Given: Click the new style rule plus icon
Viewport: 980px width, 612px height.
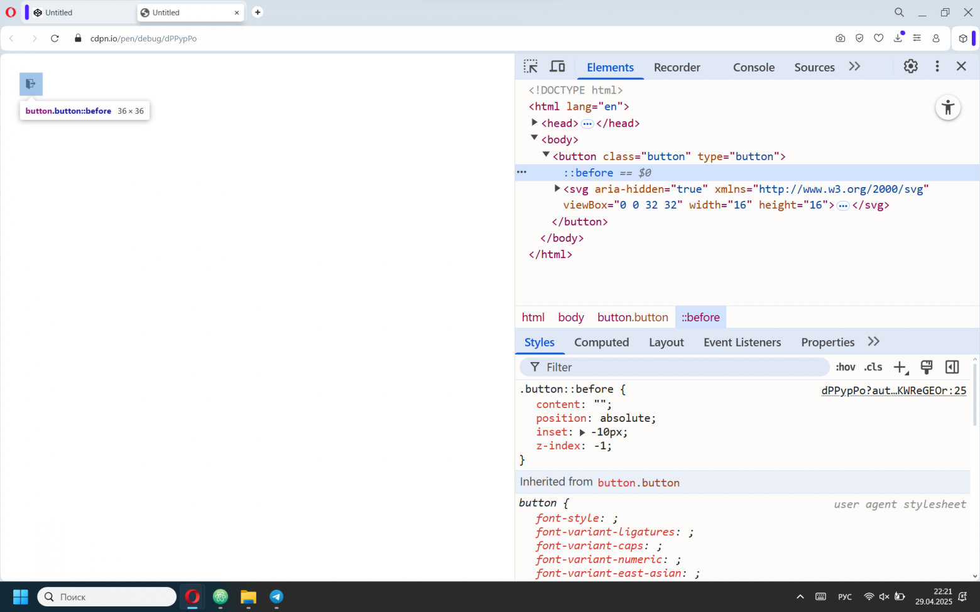Looking at the screenshot, I should coord(900,368).
